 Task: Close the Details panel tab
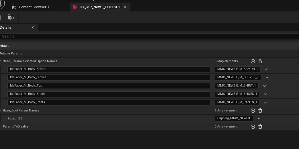pyautogui.click(x=33, y=28)
